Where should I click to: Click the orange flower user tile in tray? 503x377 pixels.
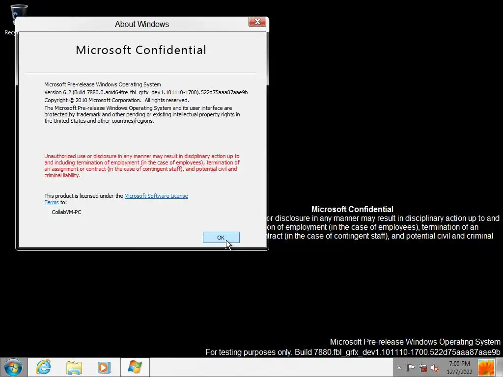tap(486, 368)
